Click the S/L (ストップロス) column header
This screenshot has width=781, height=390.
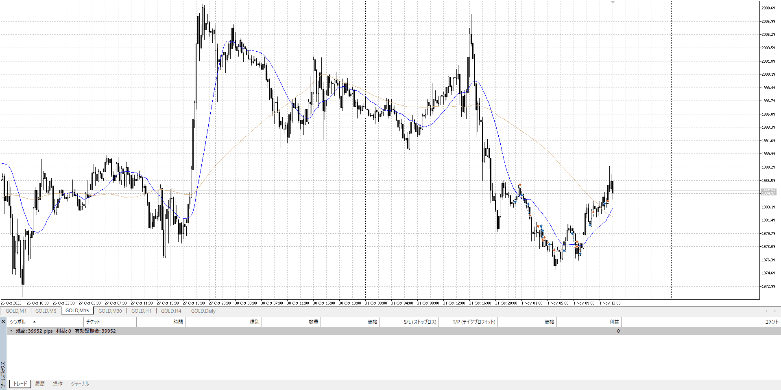tap(420, 322)
